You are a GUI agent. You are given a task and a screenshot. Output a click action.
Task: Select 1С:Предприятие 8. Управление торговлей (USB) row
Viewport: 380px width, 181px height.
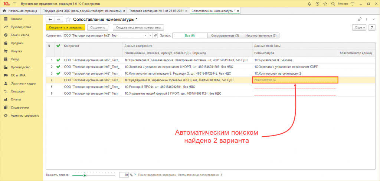[210, 80]
